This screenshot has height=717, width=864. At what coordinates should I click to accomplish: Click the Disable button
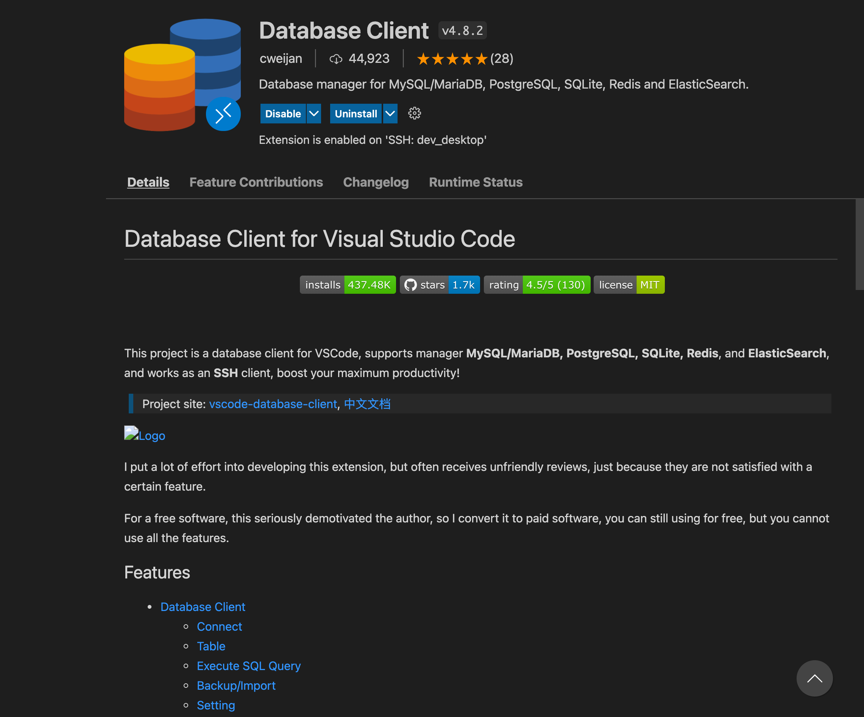click(283, 114)
